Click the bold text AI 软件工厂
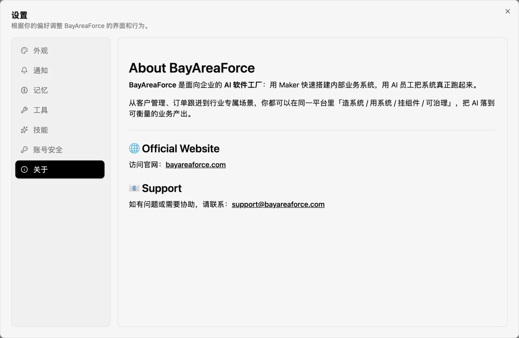The image size is (519, 338). [243, 85]
